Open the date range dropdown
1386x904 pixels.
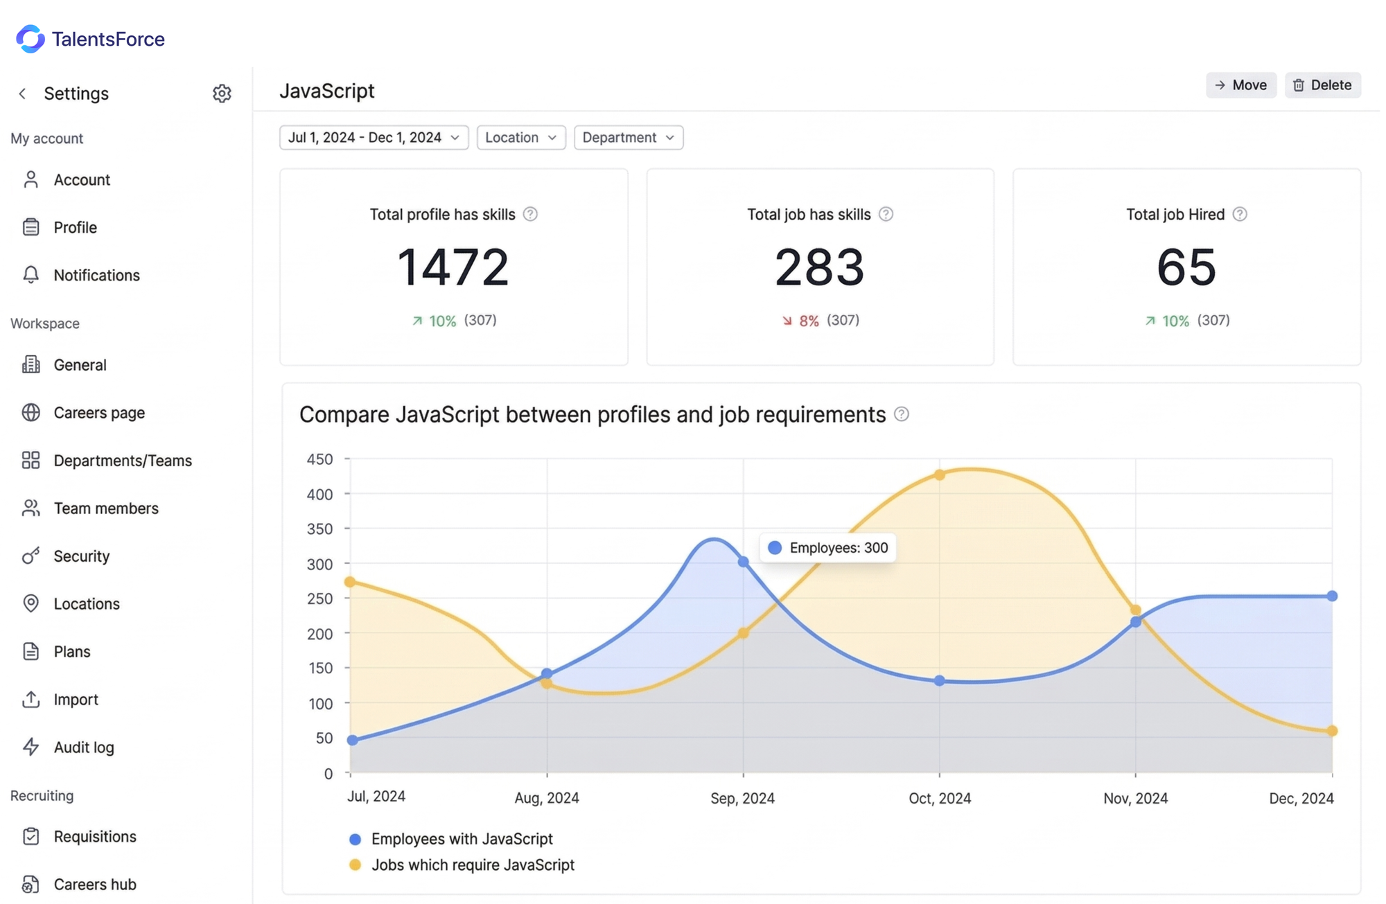coord(374,137)
